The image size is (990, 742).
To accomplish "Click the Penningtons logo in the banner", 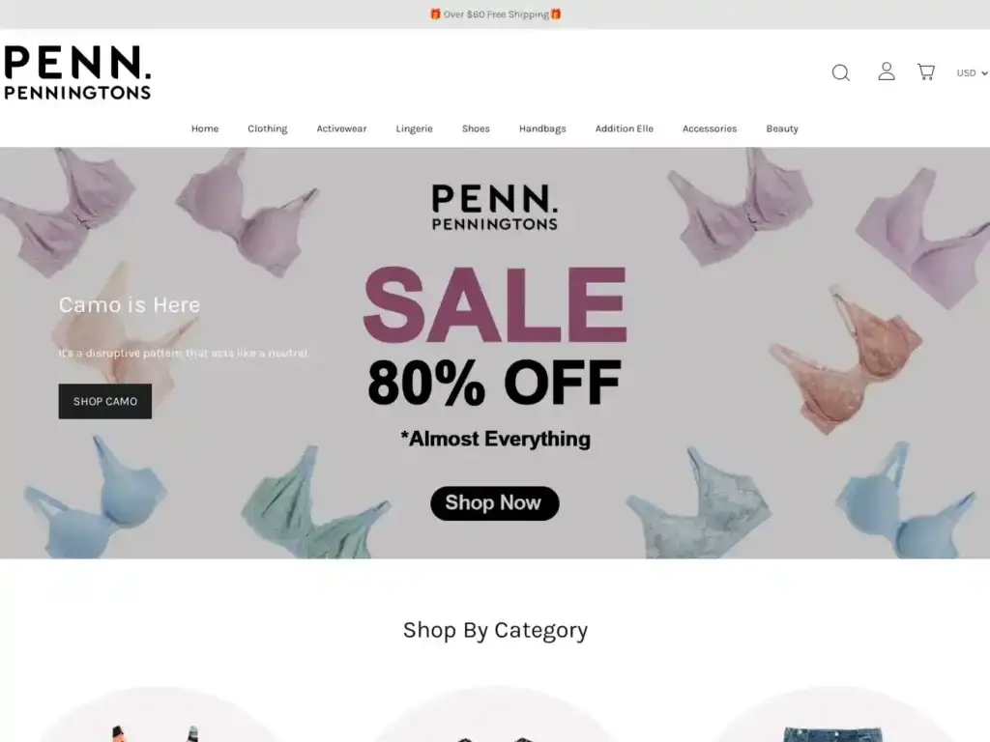I will [494, 208].
